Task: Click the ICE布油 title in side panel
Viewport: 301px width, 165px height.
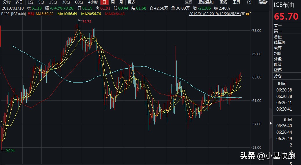Action: click(x=284, y=5)
